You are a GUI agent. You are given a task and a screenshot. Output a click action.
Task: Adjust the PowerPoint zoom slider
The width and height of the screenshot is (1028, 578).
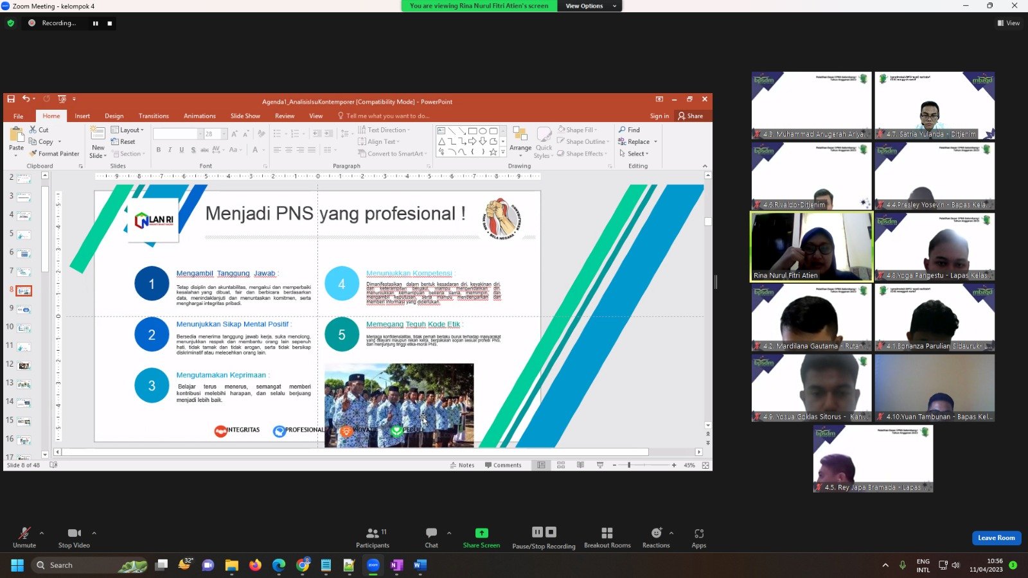tap(629, 465)
